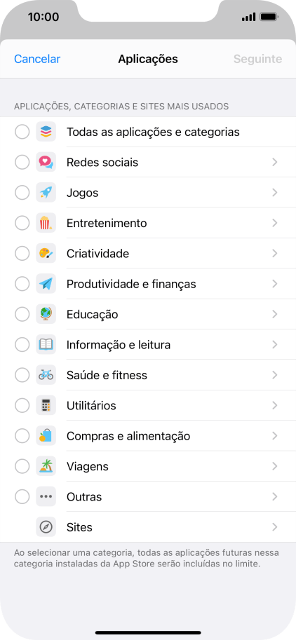Tap the Saúde e fitness bicycle icon
The width and height of the screenshot is (296, 640).
[x=46, y=375]
